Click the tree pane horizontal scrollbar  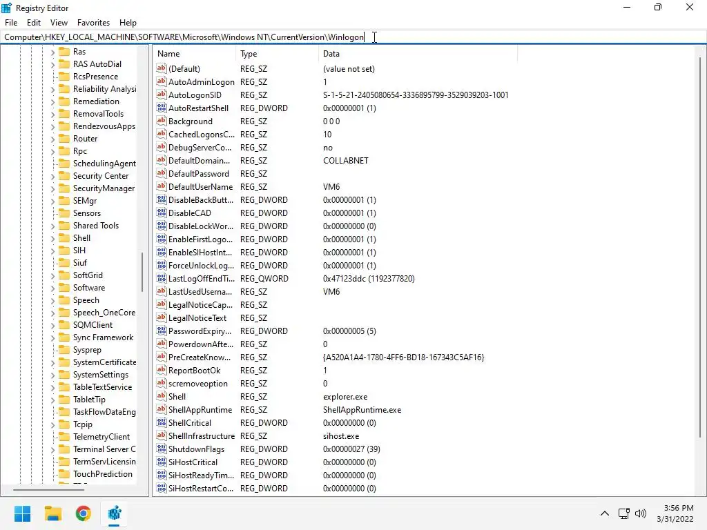[48, 489]
